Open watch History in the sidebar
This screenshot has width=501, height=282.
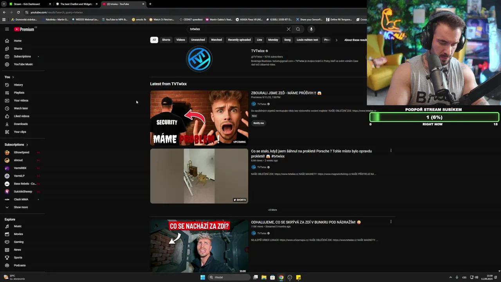pyautogui.click(x=18, y=85)
